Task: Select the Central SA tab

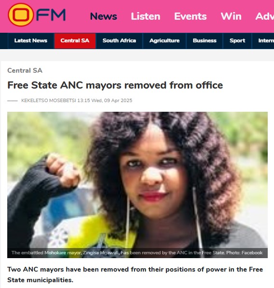Action: [75, 40]
